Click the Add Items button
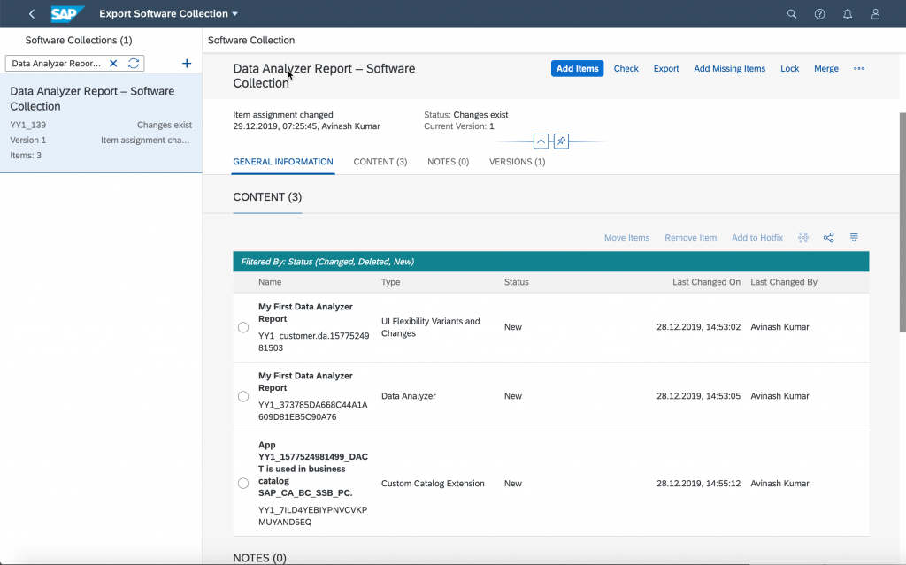The image size is (906, 565). click(x=577, y=68)
